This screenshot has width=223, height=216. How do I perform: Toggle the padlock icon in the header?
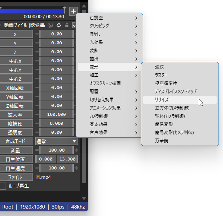click(67, 25)
